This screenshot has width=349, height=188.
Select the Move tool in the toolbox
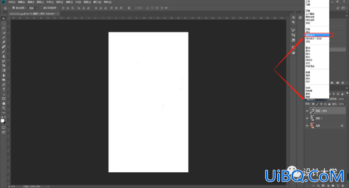pos(3,18)
